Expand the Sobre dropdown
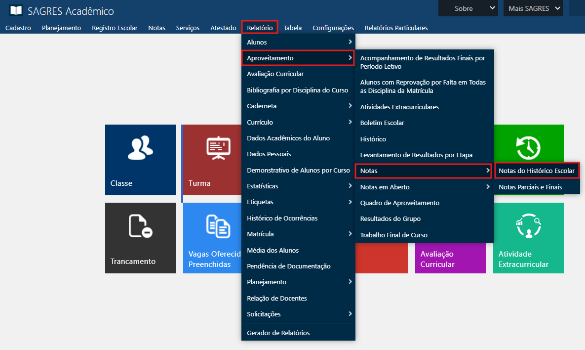Screen dimensions: 585x350 click(468, 8)
